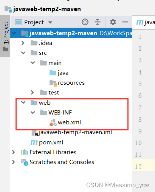The image size is (155, 192).
Task: Collapse the javaweb-temp2-maven root node chevron
Action: [14, 33]
